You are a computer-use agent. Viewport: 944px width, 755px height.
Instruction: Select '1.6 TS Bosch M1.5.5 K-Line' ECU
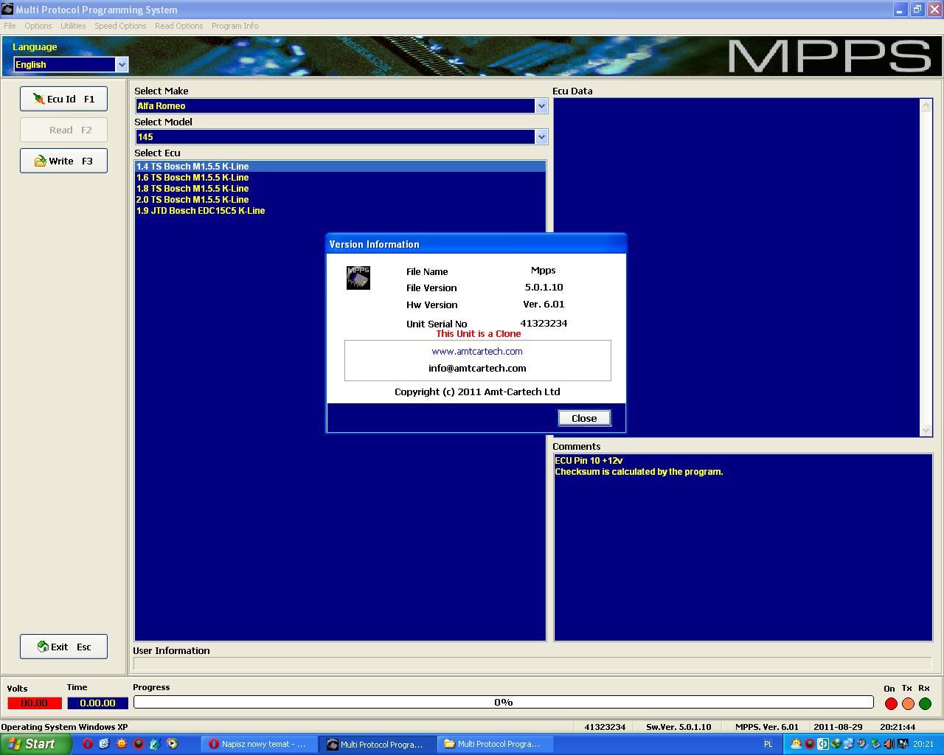pos(340,178)
